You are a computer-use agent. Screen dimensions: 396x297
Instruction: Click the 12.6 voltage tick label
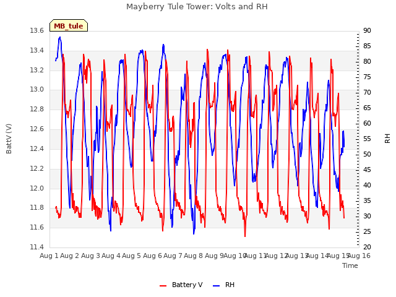click(37, 129)
